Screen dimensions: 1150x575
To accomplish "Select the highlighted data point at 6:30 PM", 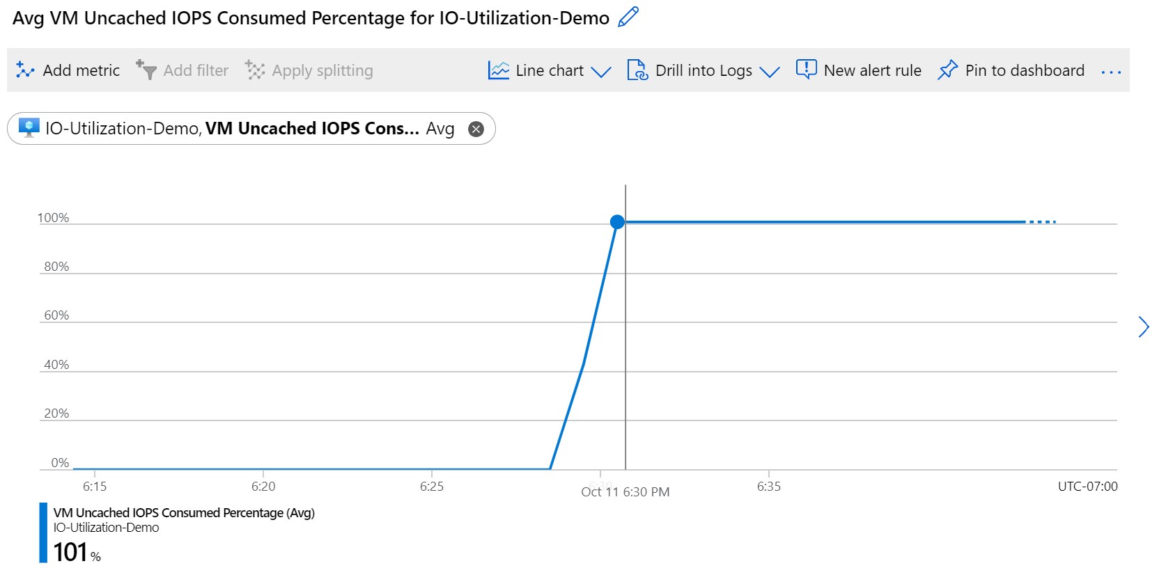I will point(617,221).
